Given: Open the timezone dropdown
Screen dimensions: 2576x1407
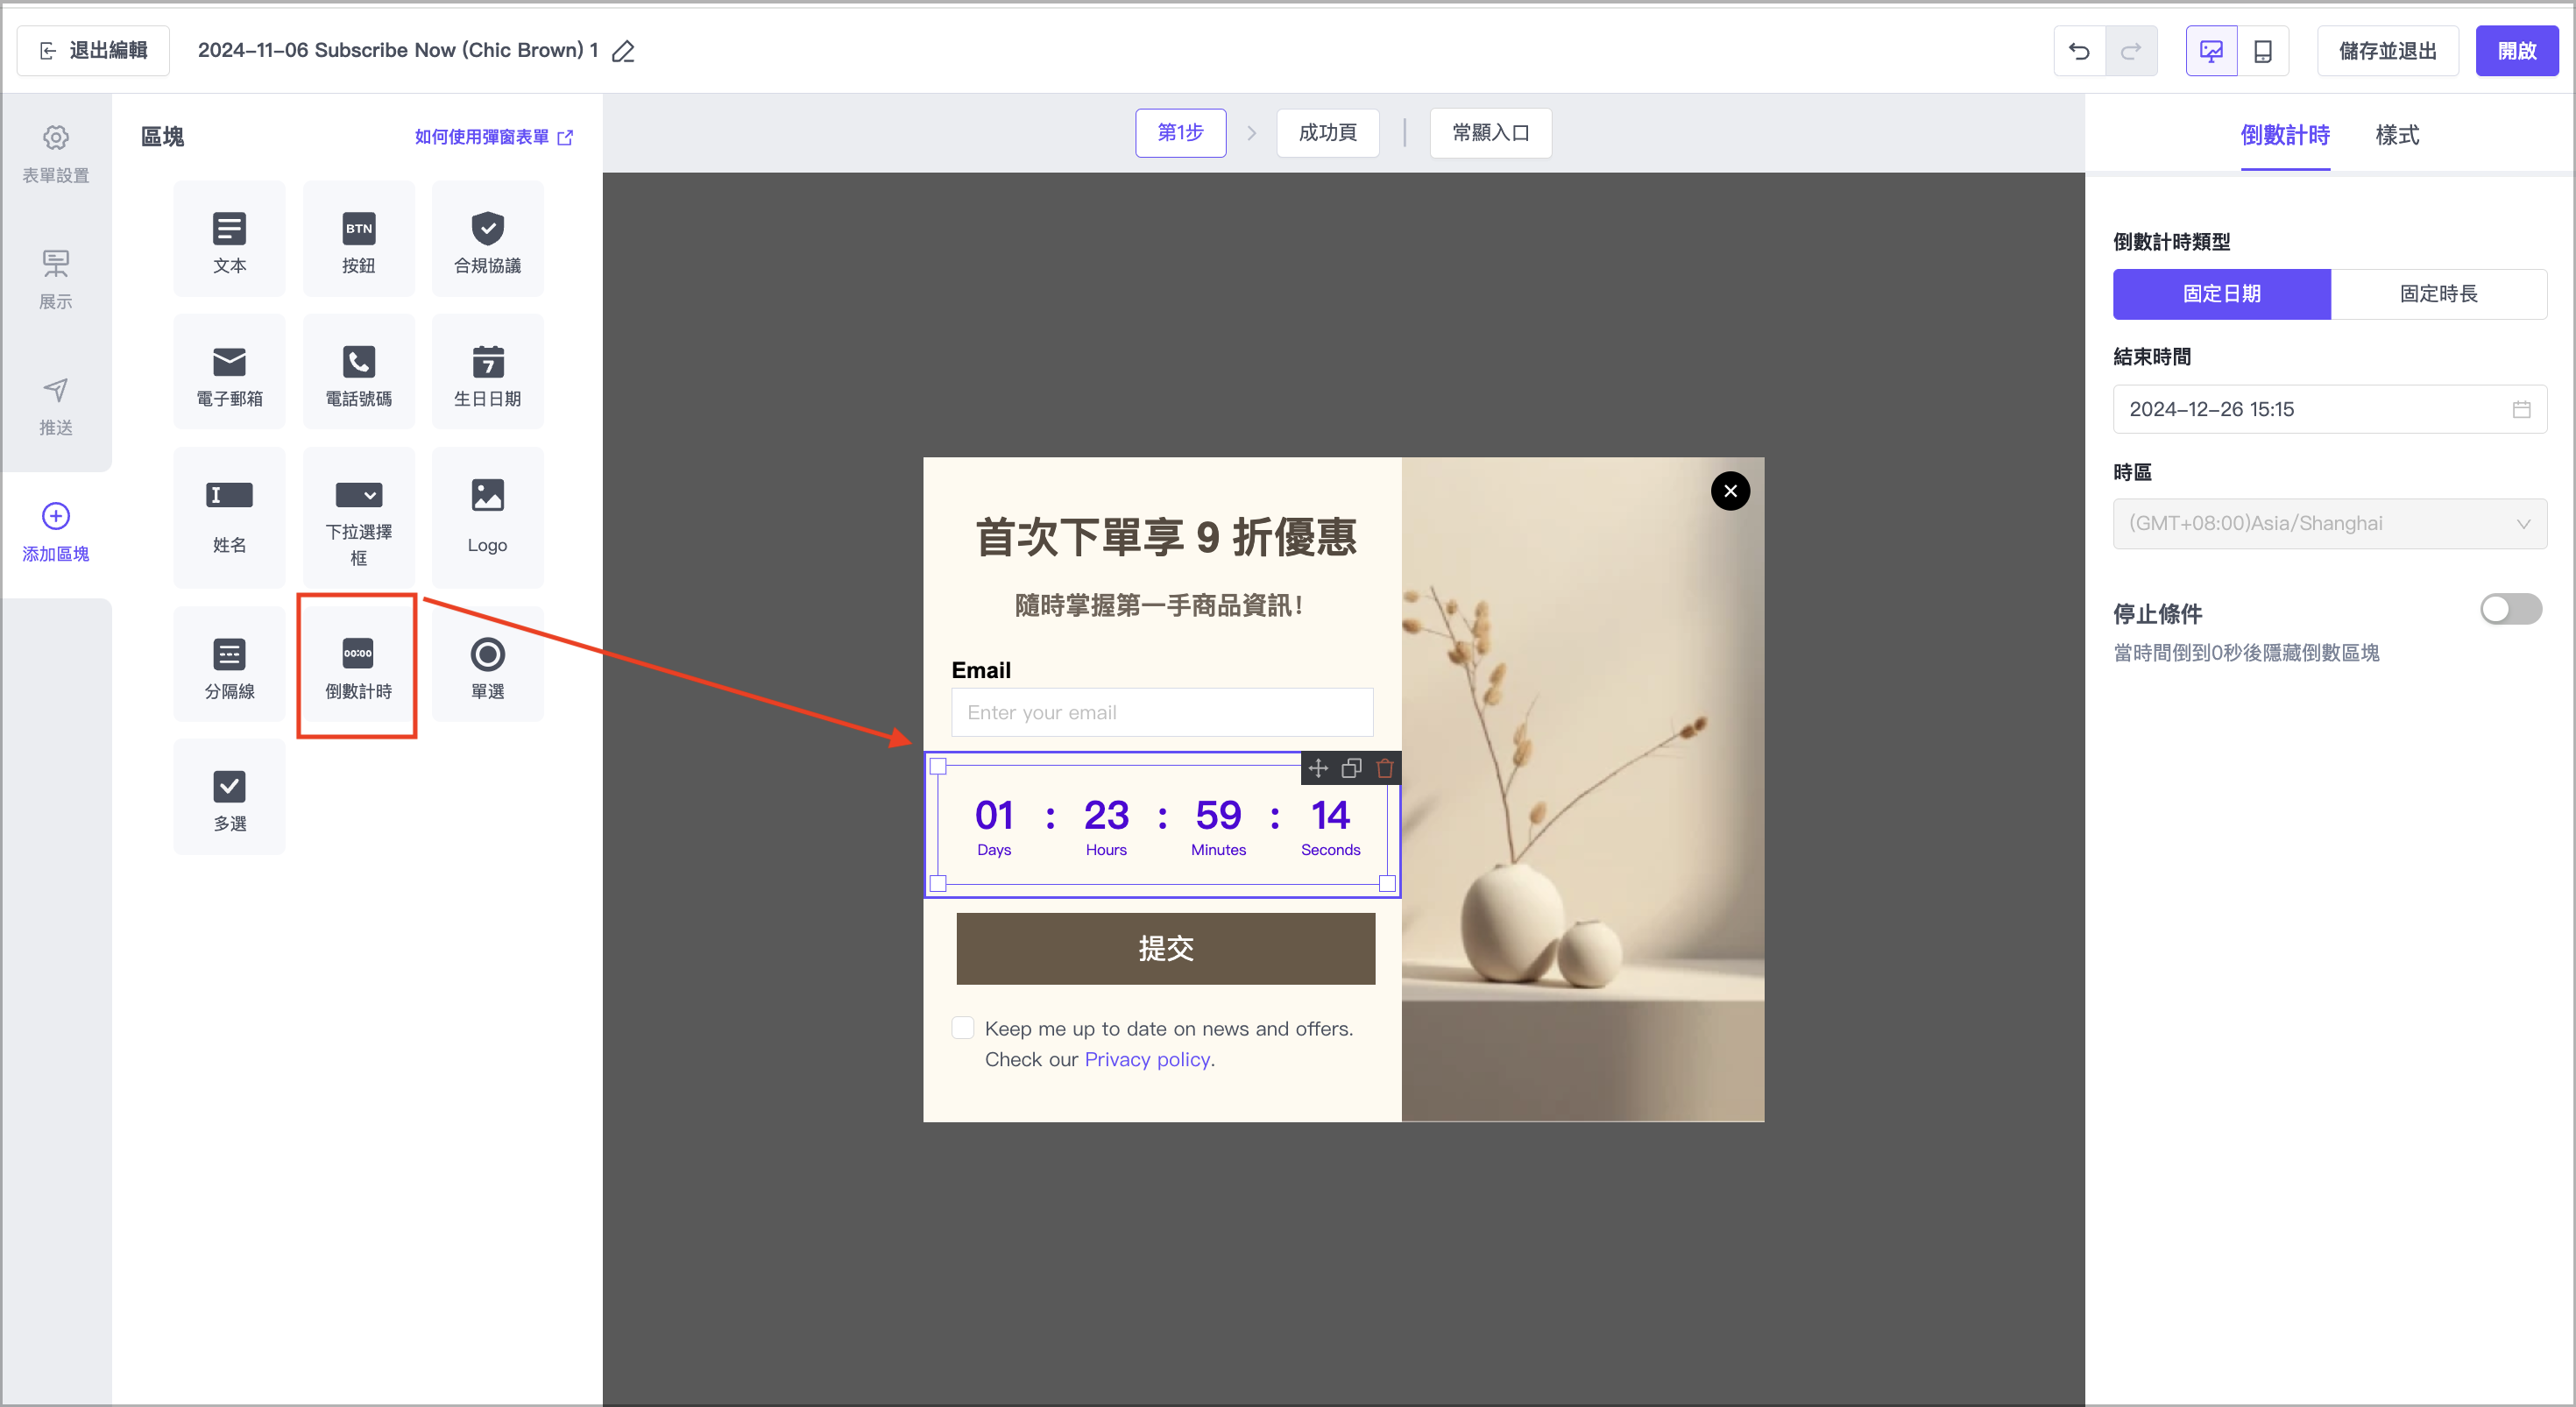Looking at the screenshot, I should point(2329,523).
